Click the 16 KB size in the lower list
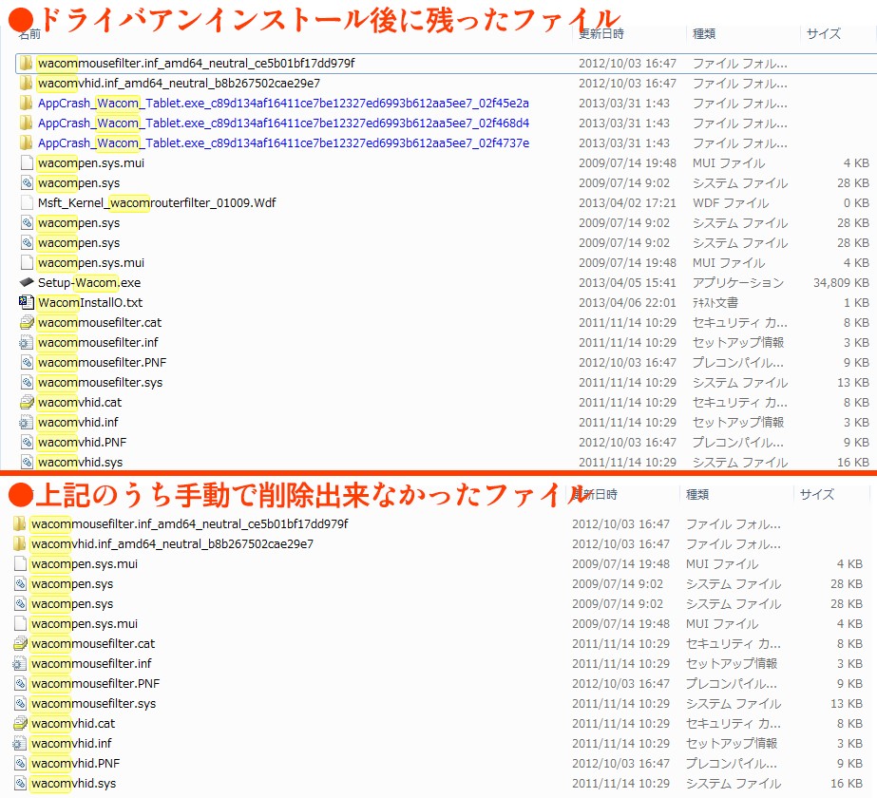Image resolution: width=877 pixels, height=798 pixels. [x=847, y=784]
